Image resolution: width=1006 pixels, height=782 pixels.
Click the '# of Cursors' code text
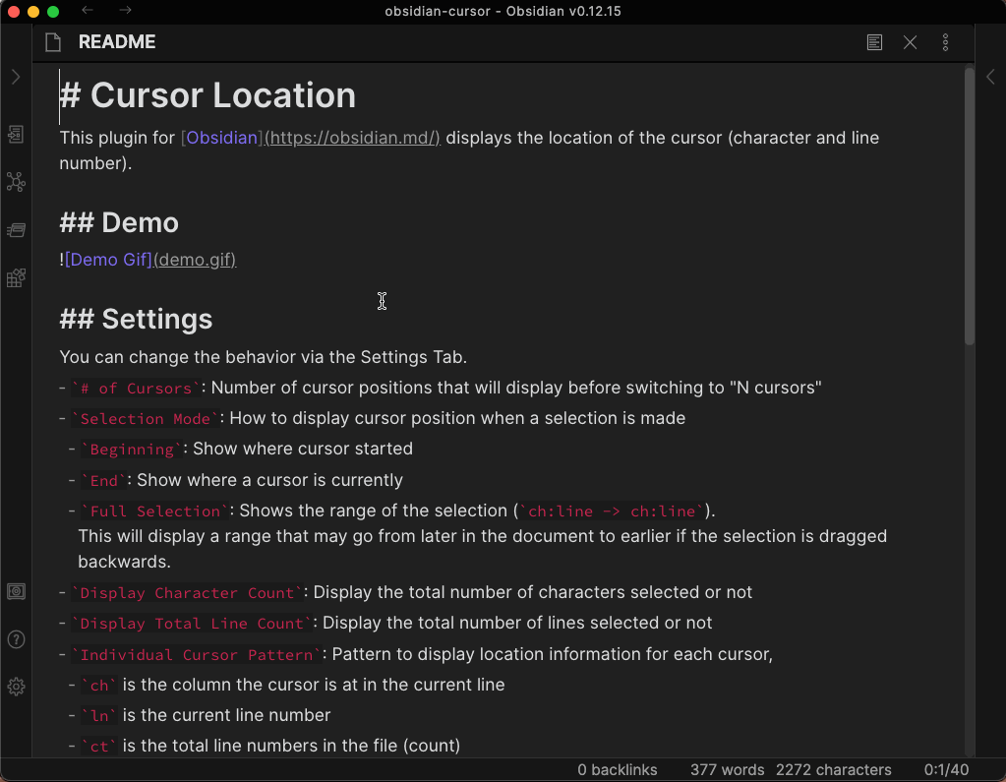click(136, 389)
